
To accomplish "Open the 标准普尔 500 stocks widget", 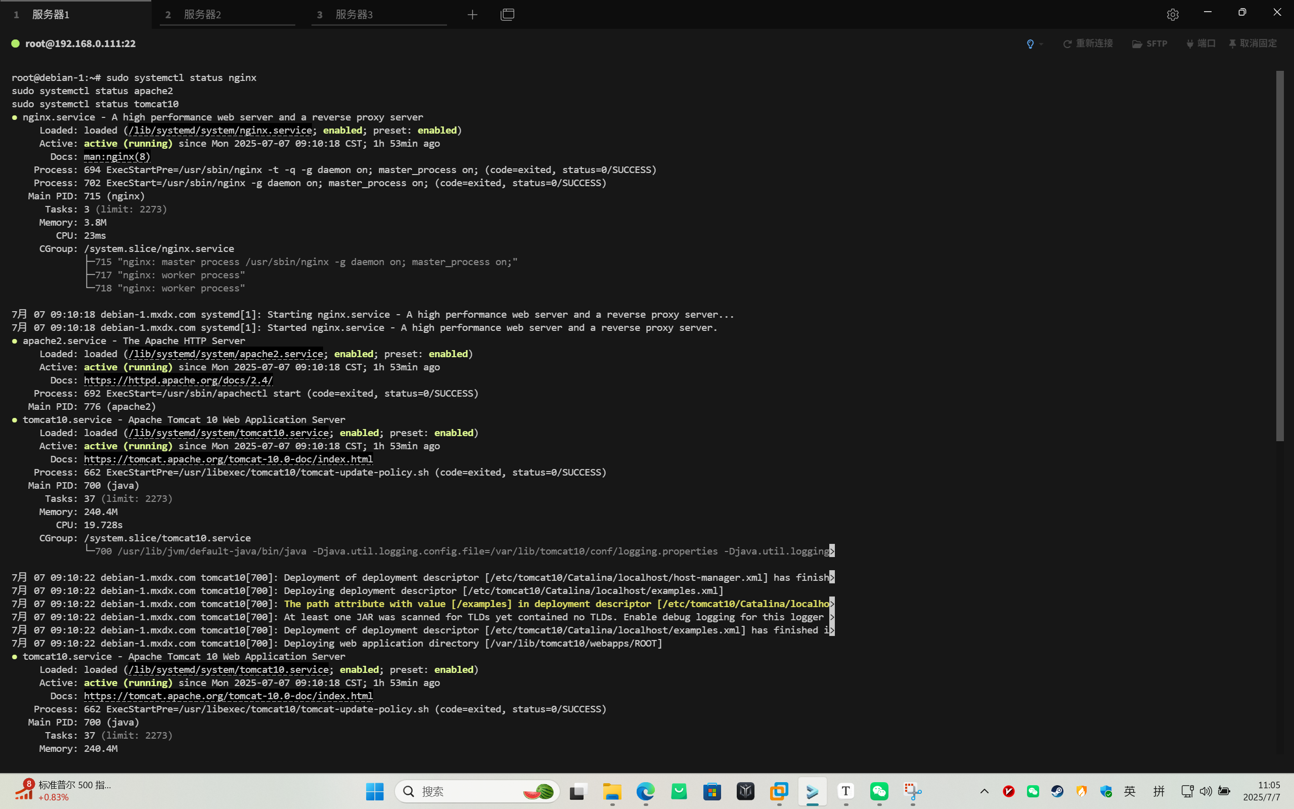I will point(63,791).
